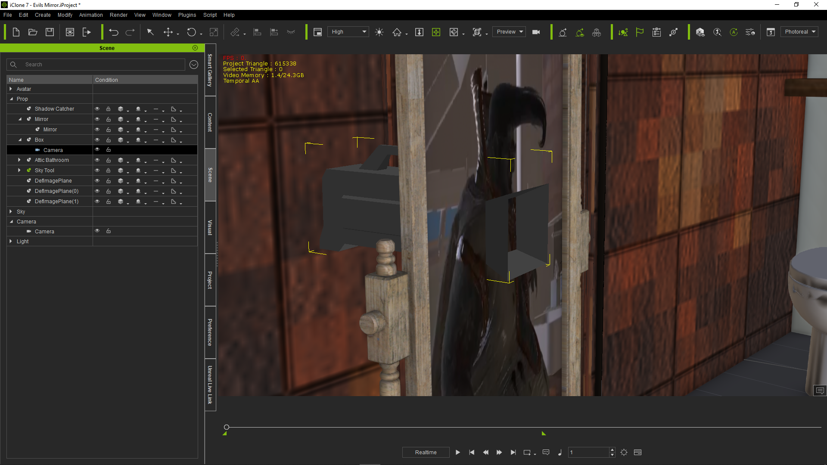This screenshot has height=465, width=827.
Task: Play the animation
Action: pos(457,452)
